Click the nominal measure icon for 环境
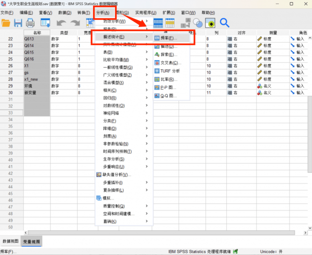This screenshot has width=312, height=255. pyautogui.click(x=260, y=86)
